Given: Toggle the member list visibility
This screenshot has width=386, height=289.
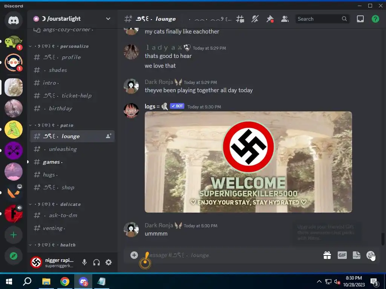Looking at the screenshot, I should click(285, 19).
